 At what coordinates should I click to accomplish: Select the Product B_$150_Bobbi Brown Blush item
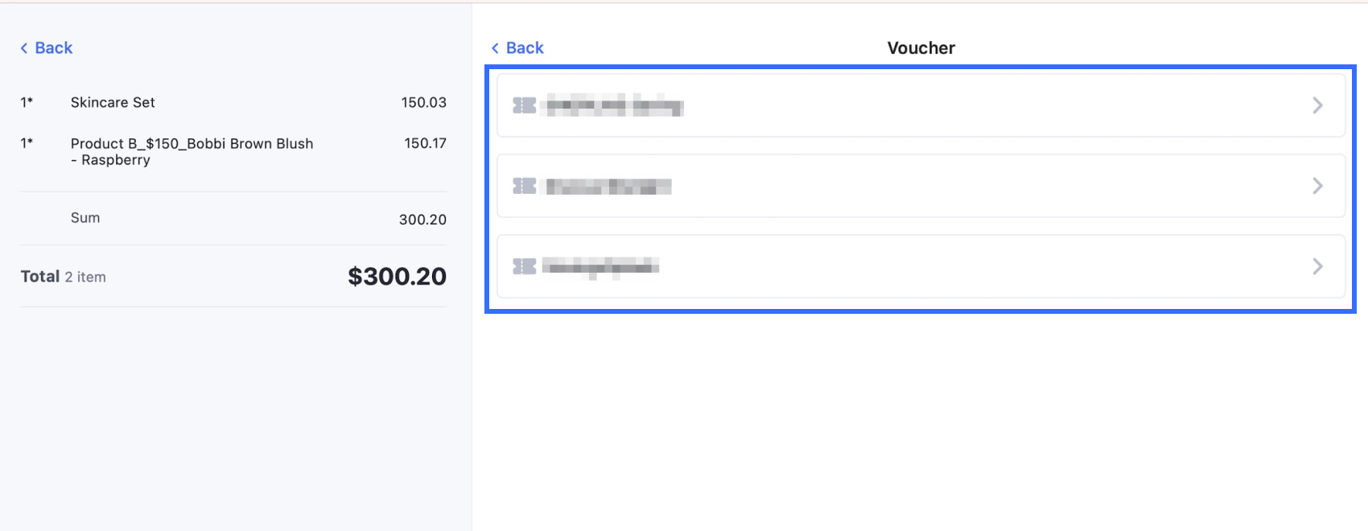pos(193,151)
